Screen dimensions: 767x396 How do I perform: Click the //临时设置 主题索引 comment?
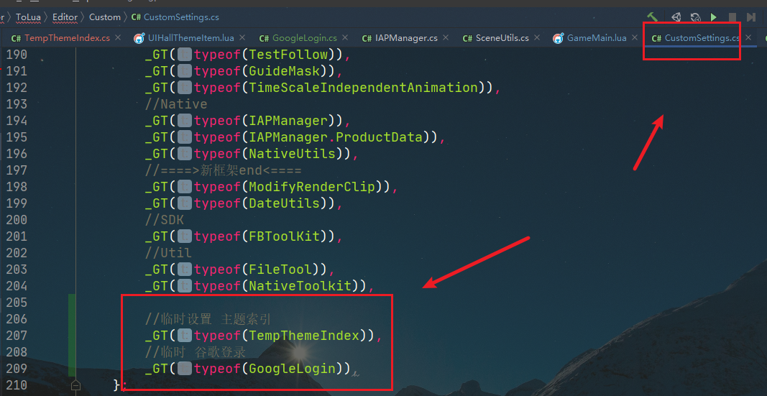tap(208, 319)
